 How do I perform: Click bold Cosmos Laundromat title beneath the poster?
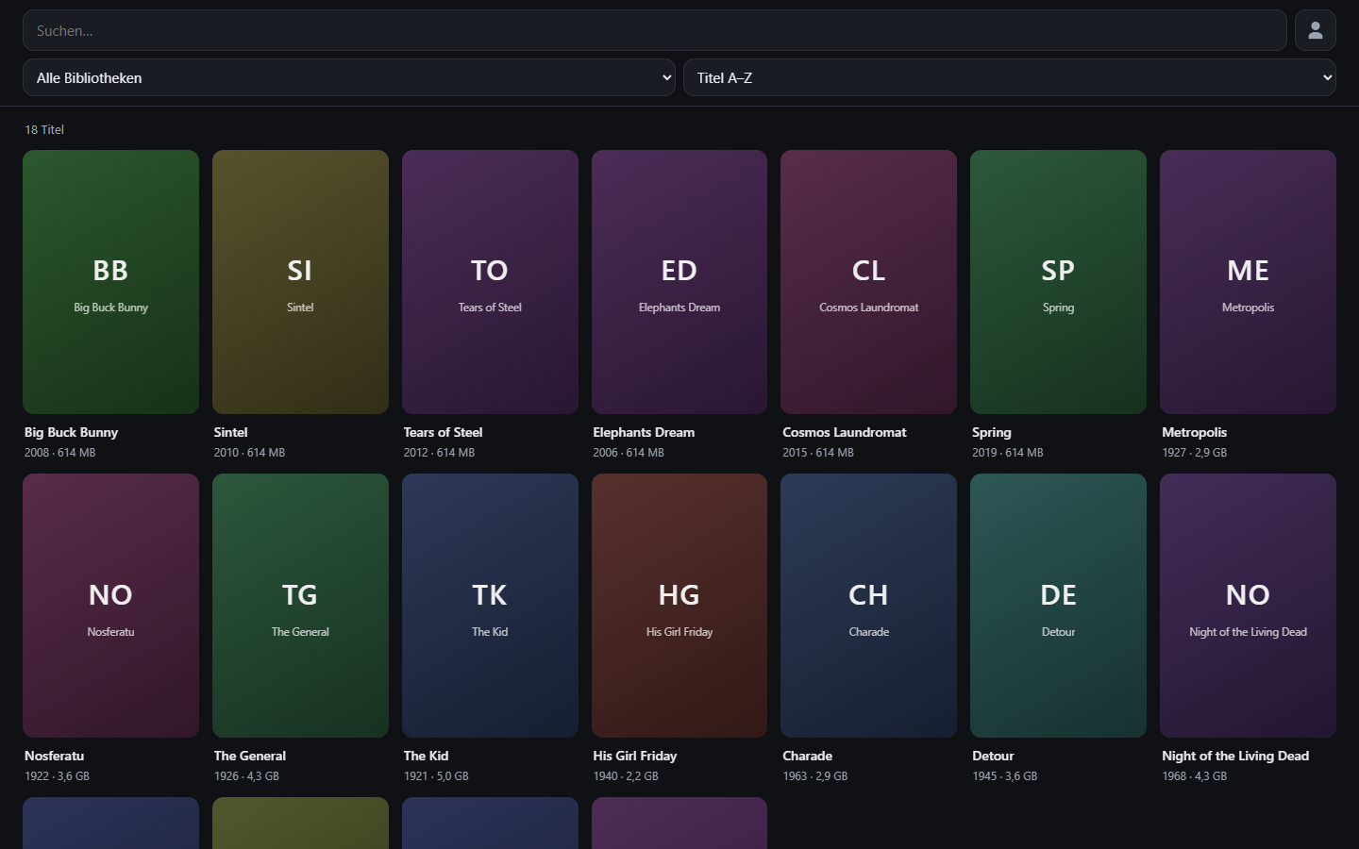pyautogui.click(x=845, y=432)
